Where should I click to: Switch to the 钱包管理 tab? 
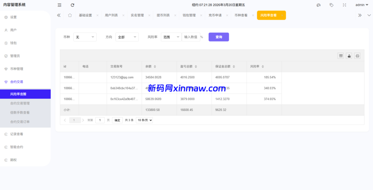[x=189, y=15]
